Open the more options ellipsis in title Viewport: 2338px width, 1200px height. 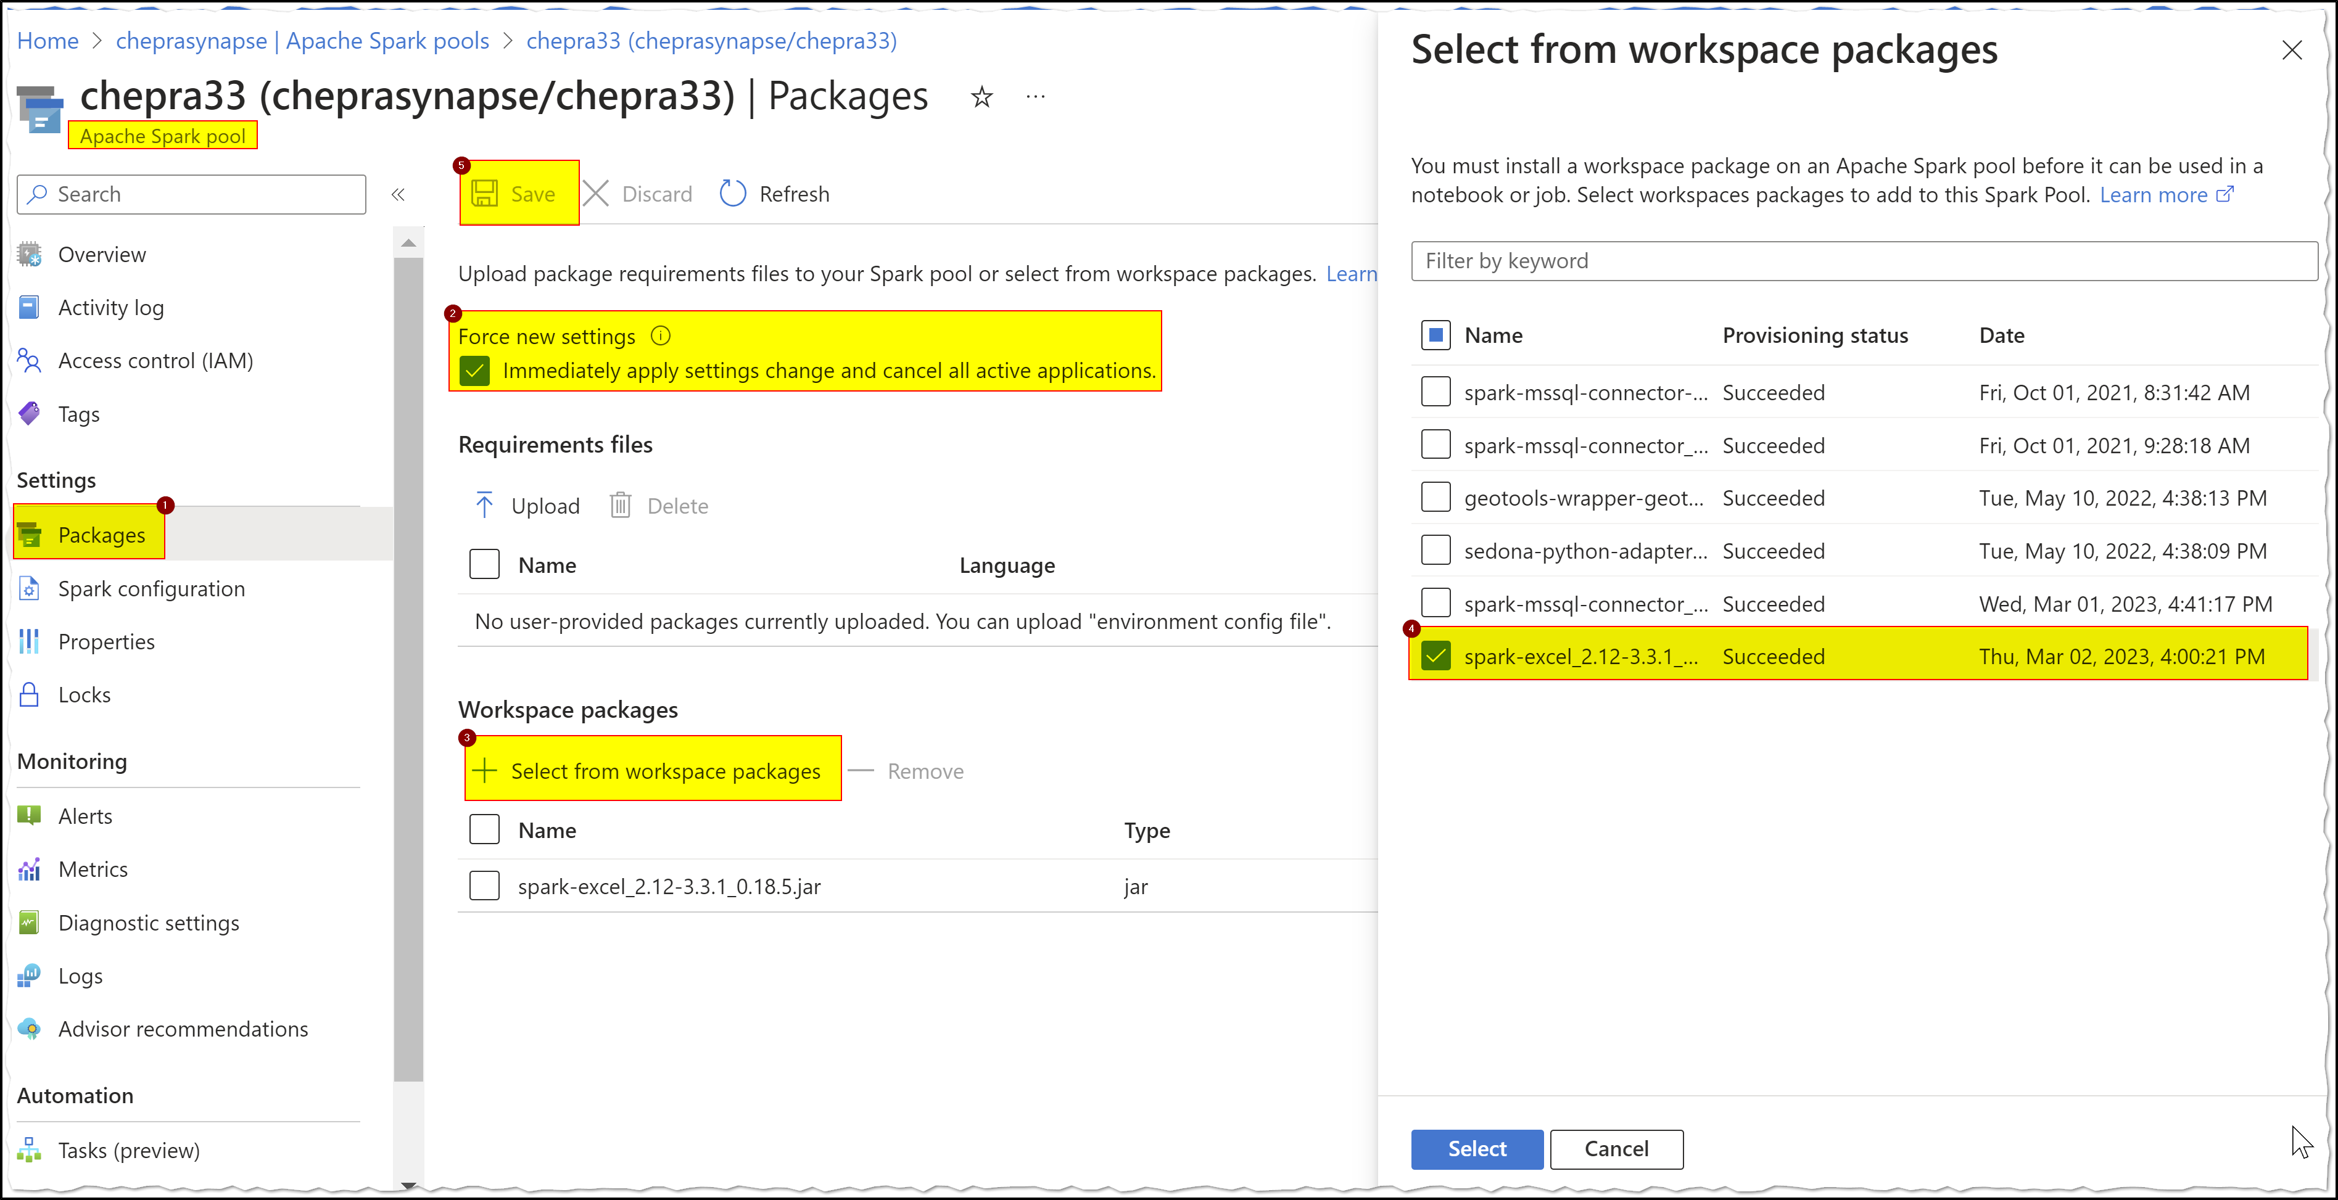tap(1035, 96)
